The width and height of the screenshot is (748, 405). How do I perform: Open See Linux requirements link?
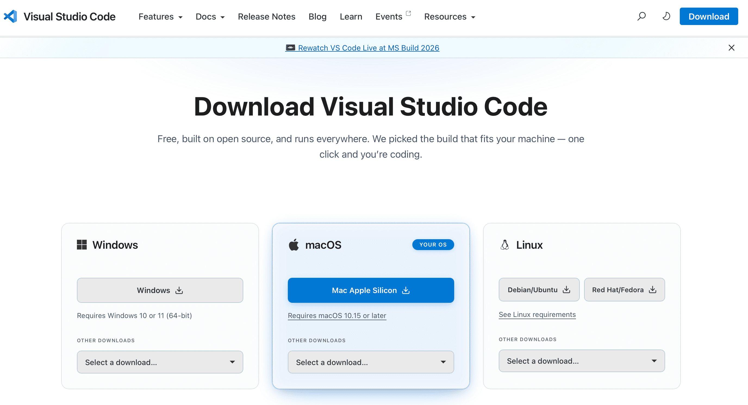point(537,314)
